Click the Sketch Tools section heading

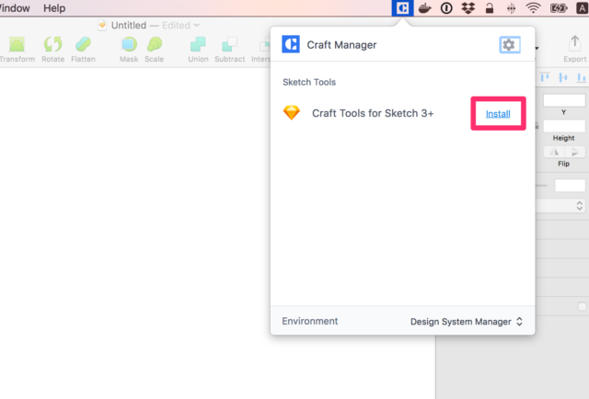pos(309,82)
